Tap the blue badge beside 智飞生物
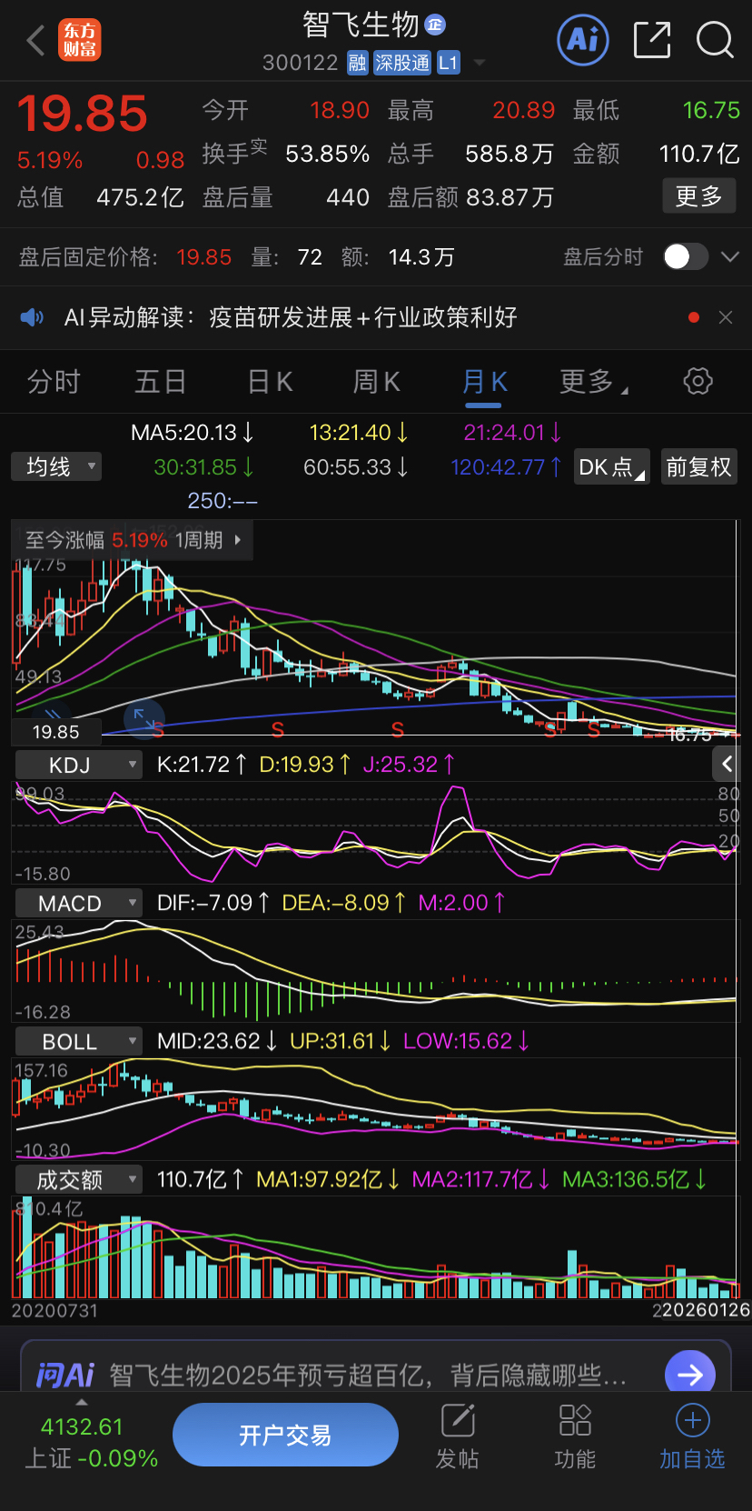The width and height of the screenshot is (752, 1511). coord(435,25)
